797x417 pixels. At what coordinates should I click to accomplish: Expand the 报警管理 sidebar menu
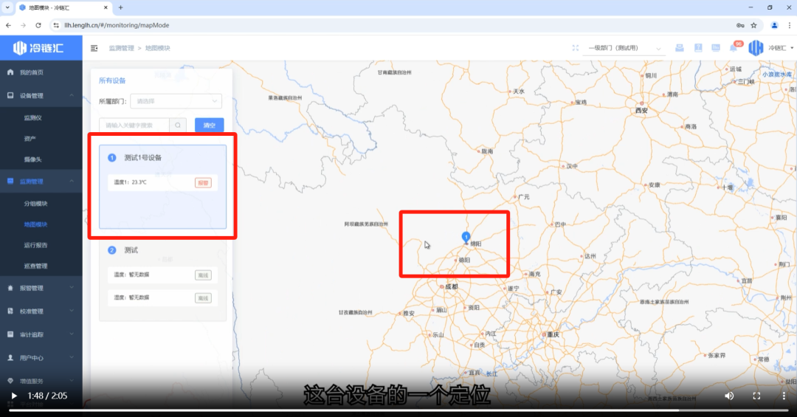point(41,288)
